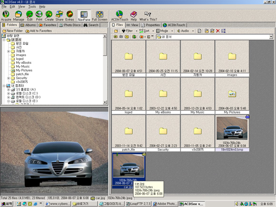
Task: Switch to the Favorites tab
Action: coord(48,25)
